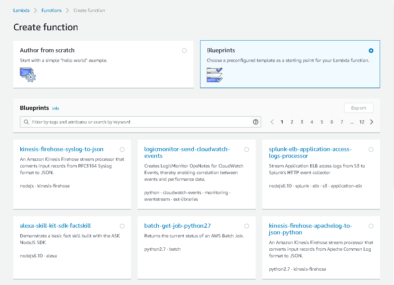394x285 pixels.
Task: Select batch-get-job-python27 radio button
Action: 246,226
